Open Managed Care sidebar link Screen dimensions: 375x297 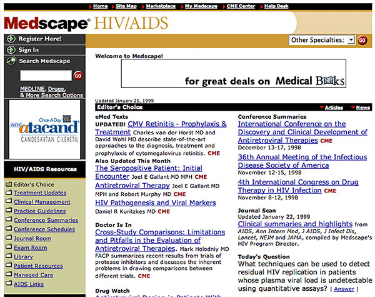click(x=34, y=275)
